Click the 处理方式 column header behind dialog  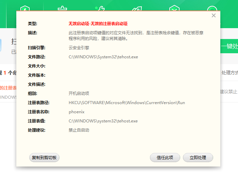(230, 73)
